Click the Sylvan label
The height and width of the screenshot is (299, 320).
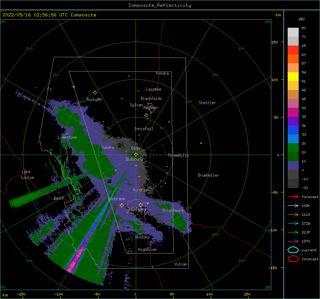tap(136, 105)
